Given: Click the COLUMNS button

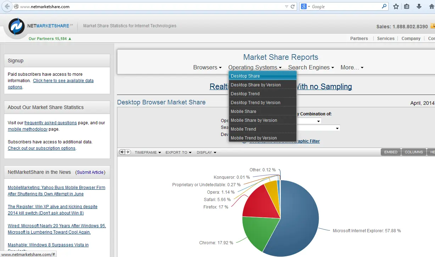Looking at the screenshot, I should [414, 152].
